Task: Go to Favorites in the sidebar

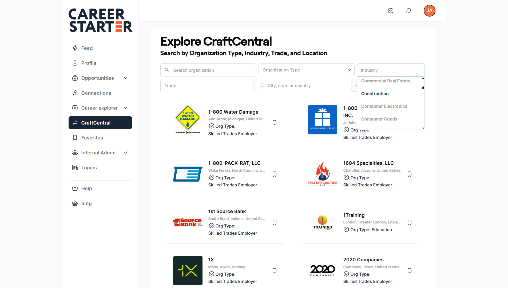Action: [x=92, y=138]
